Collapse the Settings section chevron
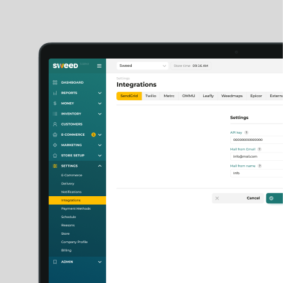The height and width of the screenshot is (283, 283). click(x=100, y=166)
